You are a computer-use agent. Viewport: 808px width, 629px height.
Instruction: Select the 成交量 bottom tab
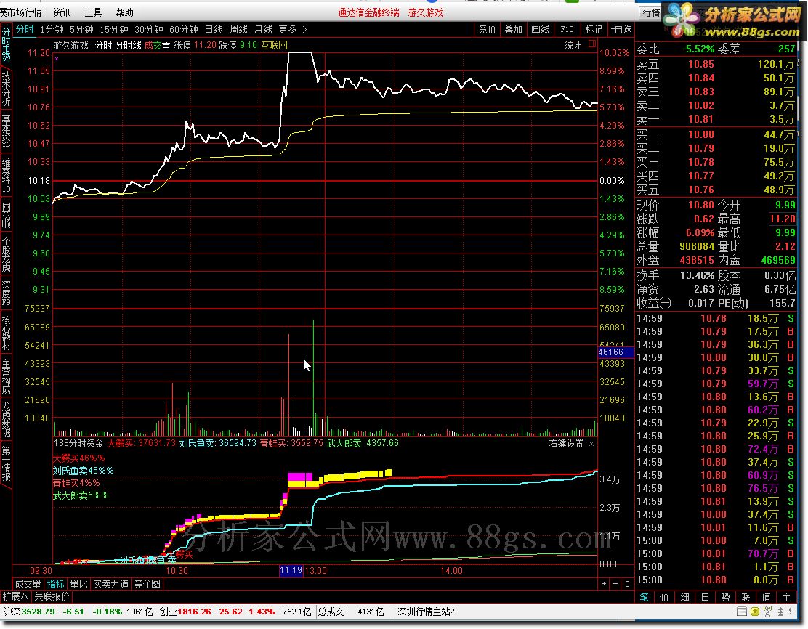pos(28,584)
